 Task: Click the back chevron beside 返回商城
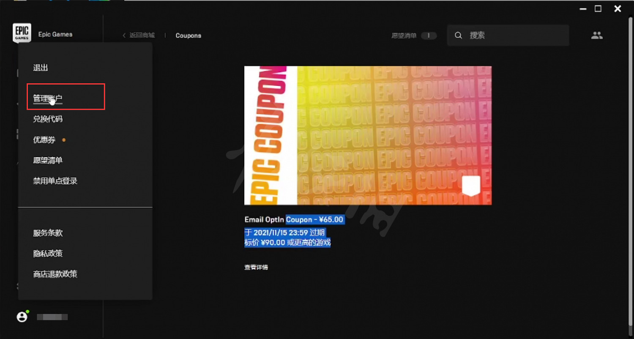124,36
